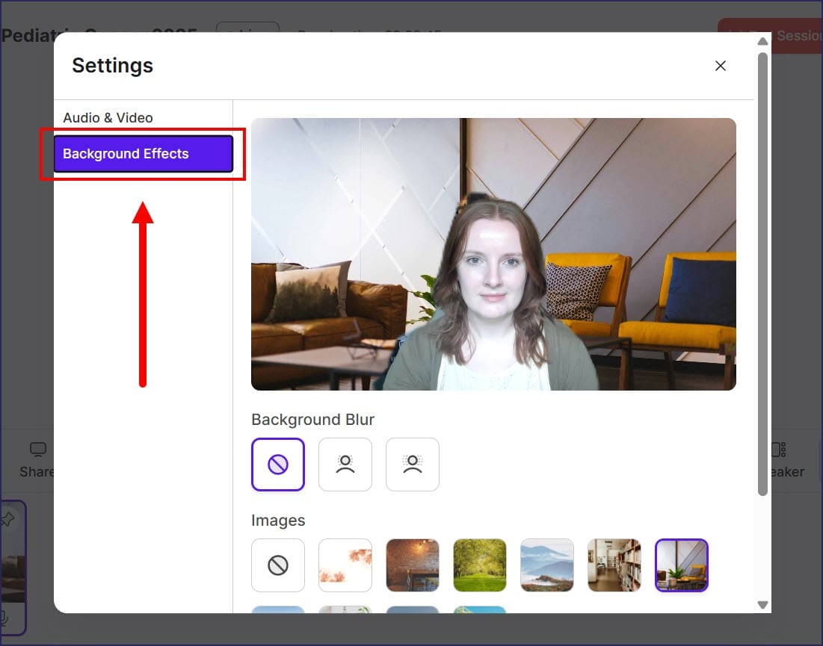Image resolution: width=823 pixels, height=646 pixels.
Task: Choose the misty mountains background image
Action: coord(547,565)
